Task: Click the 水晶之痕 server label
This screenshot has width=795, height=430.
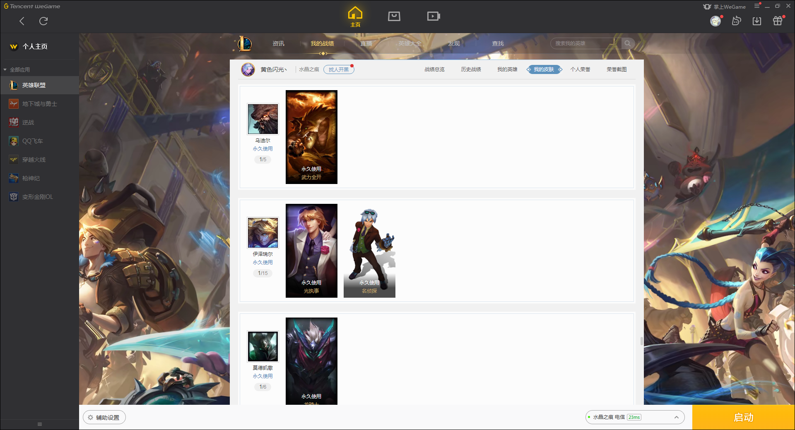Action: (309, 69)
